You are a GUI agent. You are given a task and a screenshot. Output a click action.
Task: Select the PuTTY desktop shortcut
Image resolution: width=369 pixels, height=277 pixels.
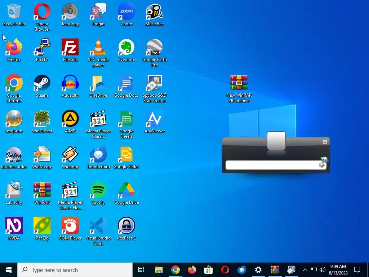(42, 50)
